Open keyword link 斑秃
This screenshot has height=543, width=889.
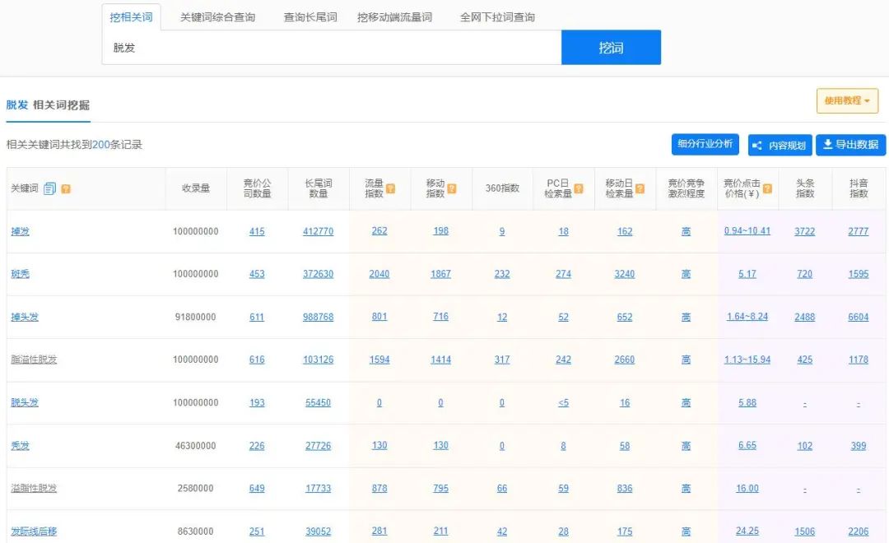pyautogui.click(x=20, y=274)
